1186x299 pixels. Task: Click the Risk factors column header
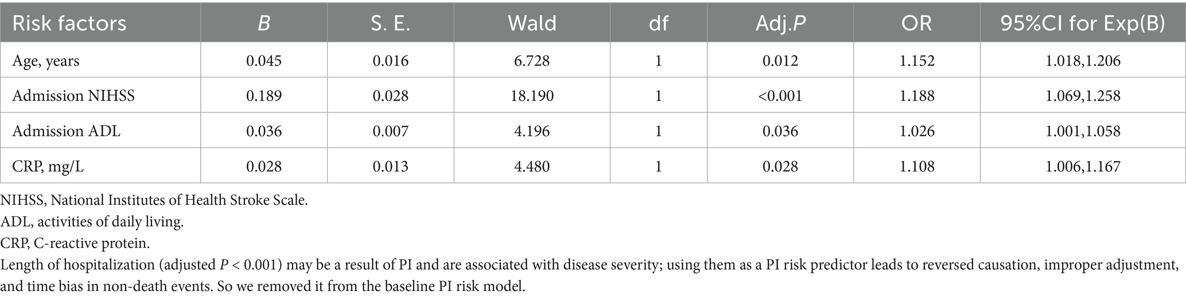[x=69, y=24]
